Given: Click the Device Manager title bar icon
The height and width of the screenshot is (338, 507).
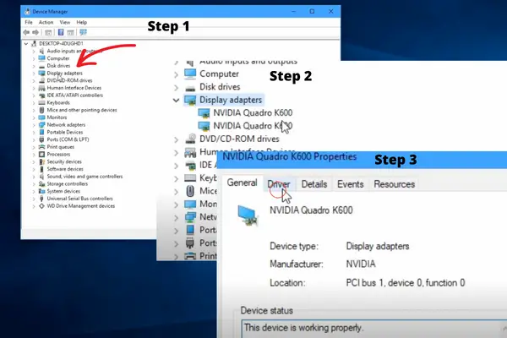Looking at the screenshot, I should [28, 11].
